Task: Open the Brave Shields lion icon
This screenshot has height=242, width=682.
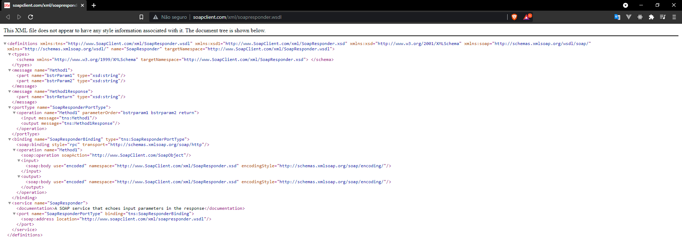Action: click(x=514, y=17)
